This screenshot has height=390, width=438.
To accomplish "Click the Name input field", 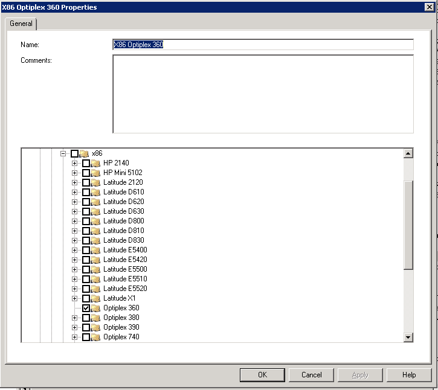I will tap(263, 45).
